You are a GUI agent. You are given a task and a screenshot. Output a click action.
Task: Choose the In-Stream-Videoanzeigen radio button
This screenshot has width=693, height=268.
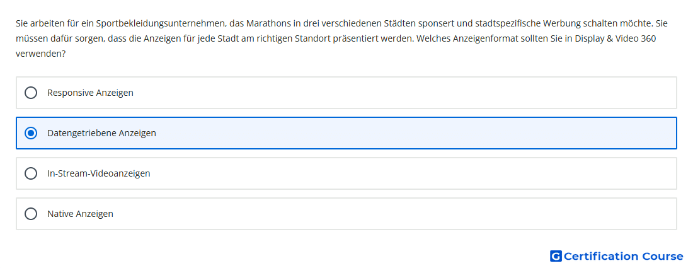tap(31, 173)
